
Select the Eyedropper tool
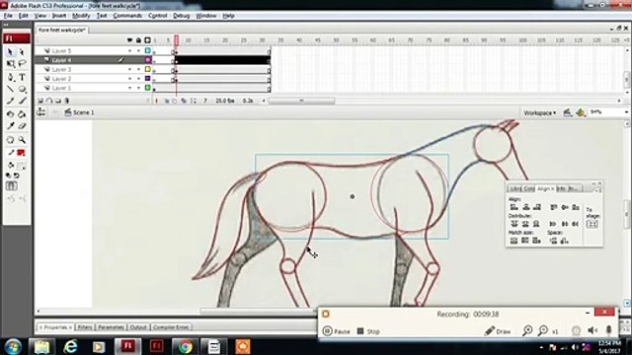coord(10,126)
